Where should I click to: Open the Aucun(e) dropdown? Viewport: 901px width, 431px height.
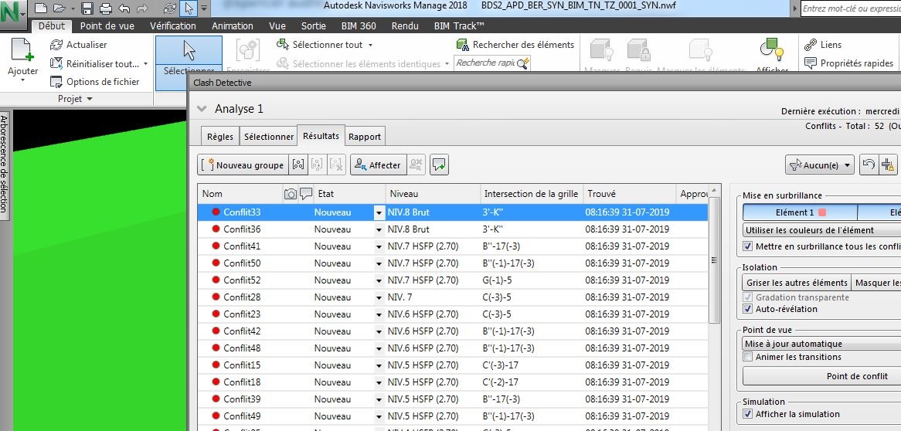tap(819, 165)
